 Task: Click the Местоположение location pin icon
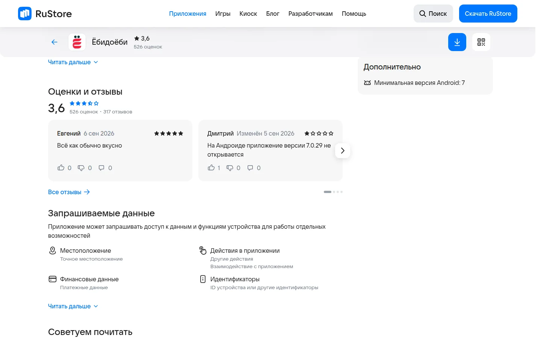click(x=53, y=250)
